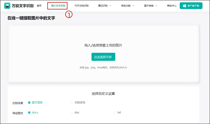Click the 客户端下载 button

[x=191, y=6]
